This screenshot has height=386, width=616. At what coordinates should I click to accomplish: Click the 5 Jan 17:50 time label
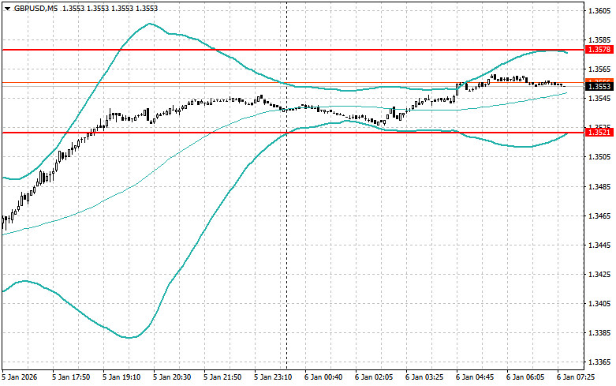71,377
